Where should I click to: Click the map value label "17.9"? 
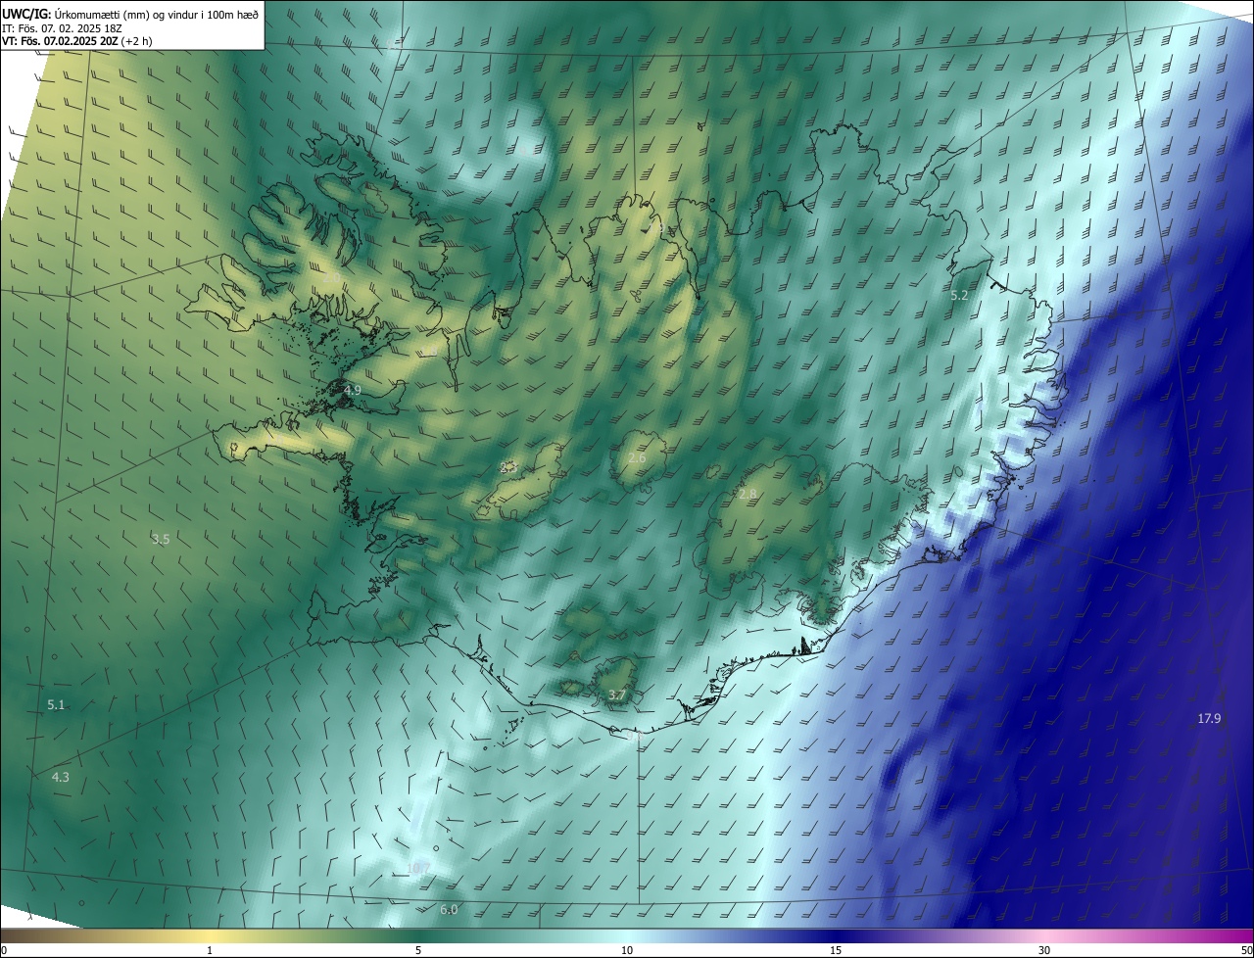pos(1209,719)
